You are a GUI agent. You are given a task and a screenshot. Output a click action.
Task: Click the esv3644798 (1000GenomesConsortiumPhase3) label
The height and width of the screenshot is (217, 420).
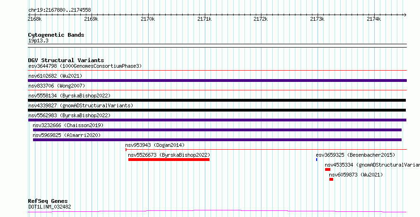[85, 66]
